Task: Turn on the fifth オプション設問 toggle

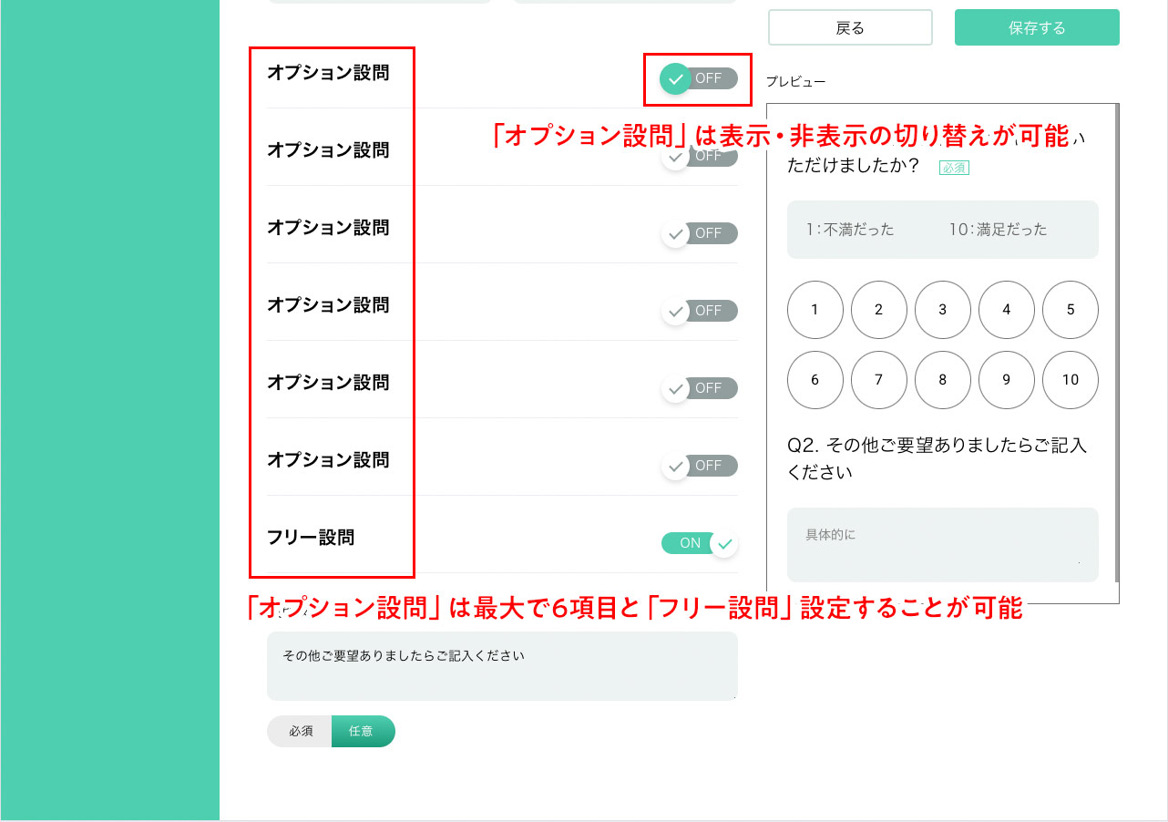Action: click(x=699, y=388)
